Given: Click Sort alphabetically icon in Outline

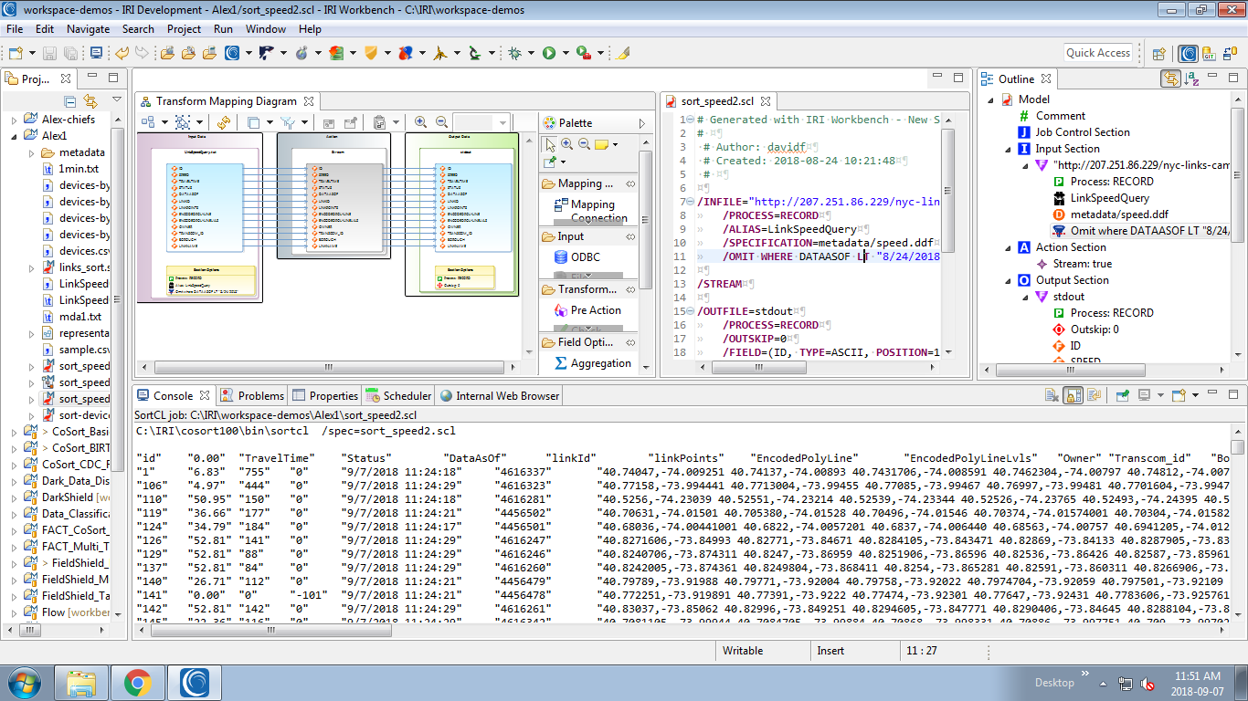Looking at the screenshot, I should pos(1192,78).
